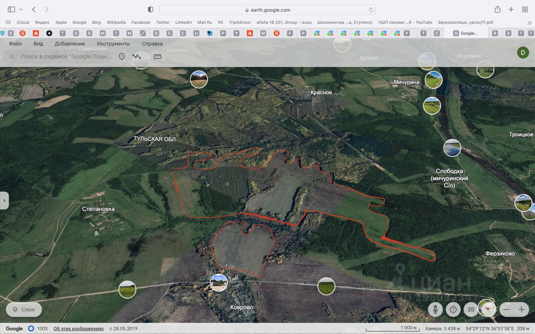Select the measure distance ruler tool
The height and width of the screenshot is (334, 535).
pos(158,56)
